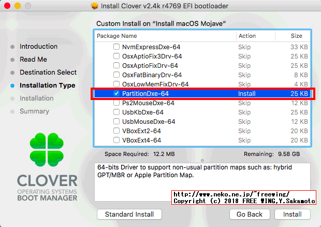
Task: Click the Clover four-leaf logo
Action: pos(47,150)
